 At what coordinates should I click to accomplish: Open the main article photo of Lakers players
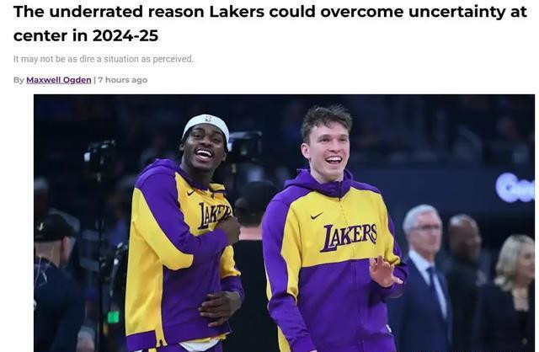click(x=284, y=223)
